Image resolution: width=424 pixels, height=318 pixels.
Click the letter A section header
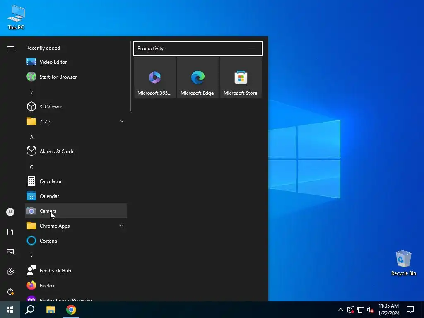(x=31, y=137)
